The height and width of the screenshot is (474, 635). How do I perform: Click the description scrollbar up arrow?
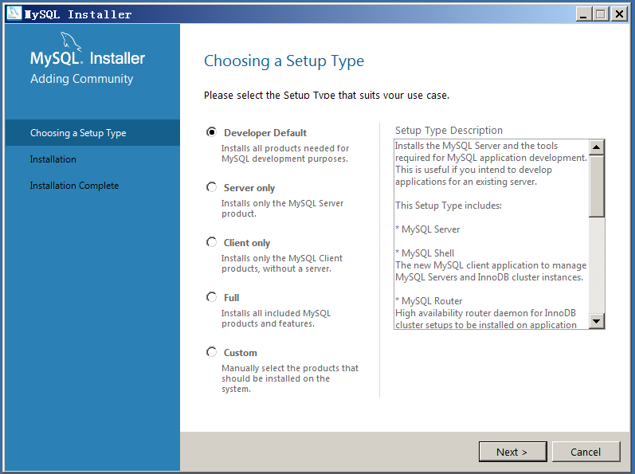tap(597, 147)
